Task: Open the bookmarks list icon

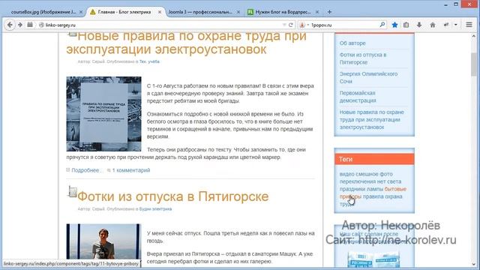Action: coord(406,25)
